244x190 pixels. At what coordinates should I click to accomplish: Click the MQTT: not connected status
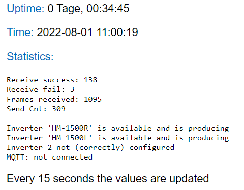click(x=49, y=157)
